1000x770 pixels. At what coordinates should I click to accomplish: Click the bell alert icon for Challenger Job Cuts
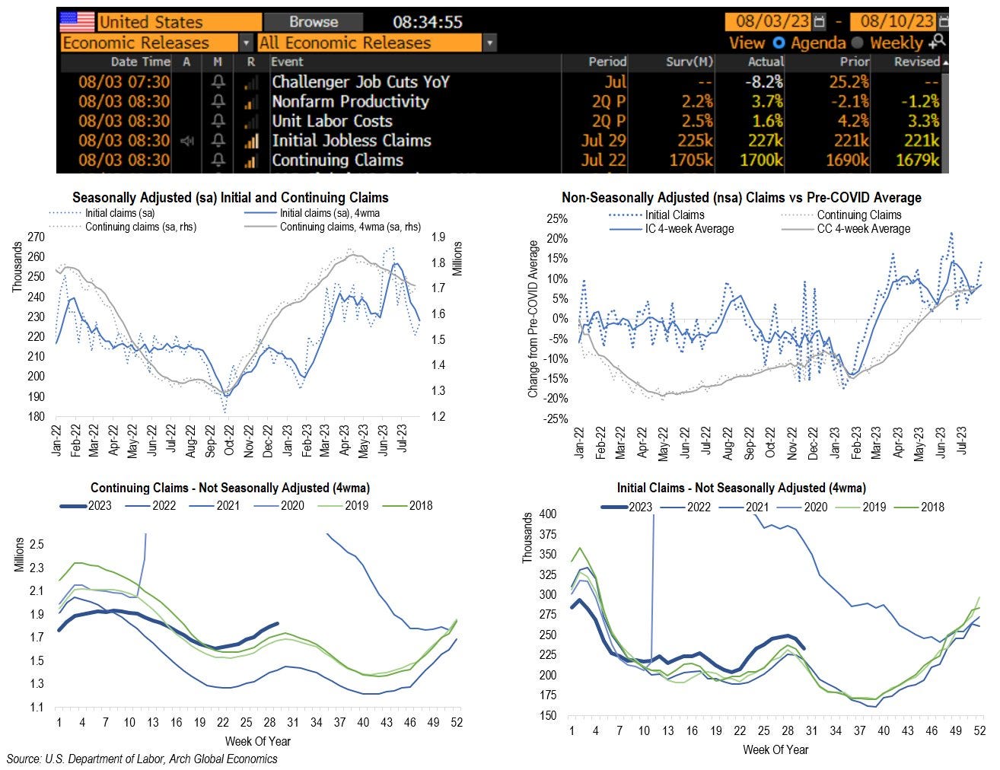[x=218, y=82]
